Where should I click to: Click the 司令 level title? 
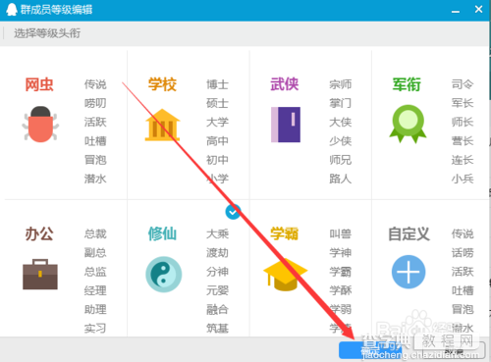[463, 84]
